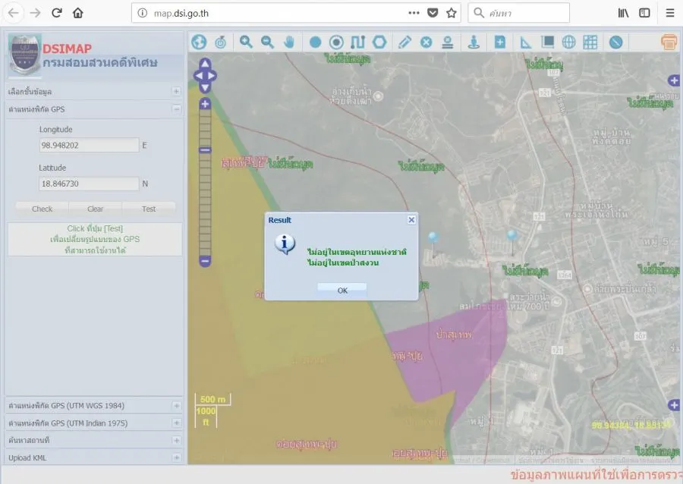Click the map zoom slider plus button
The width and height of the screenshot is (683, 484).
pos(205,104)
